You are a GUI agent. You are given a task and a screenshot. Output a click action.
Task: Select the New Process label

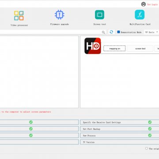[x=89, y=136]
